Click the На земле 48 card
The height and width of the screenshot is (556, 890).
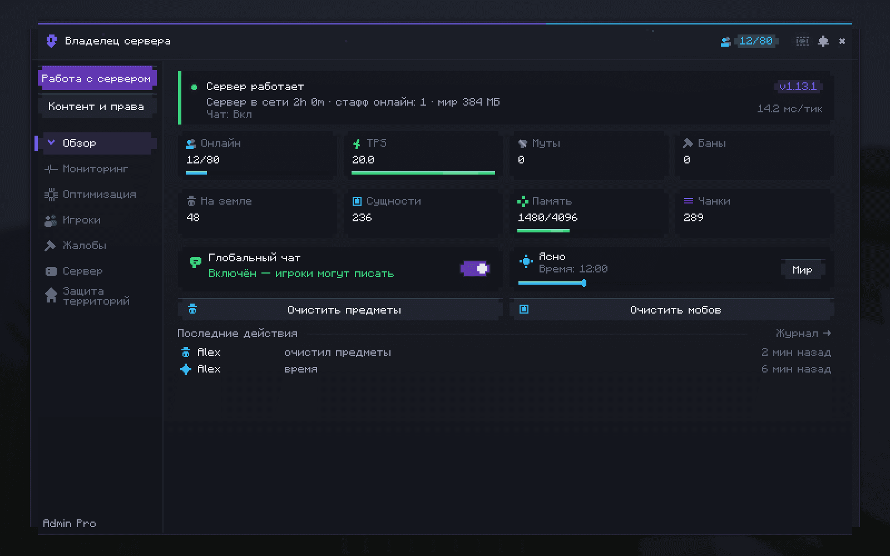[x=258, y=213]
